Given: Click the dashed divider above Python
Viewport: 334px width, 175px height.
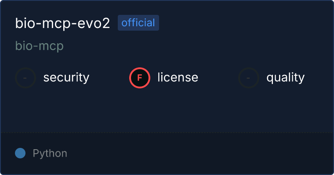Looking at the screenshot, I should [x=167, y=133].
